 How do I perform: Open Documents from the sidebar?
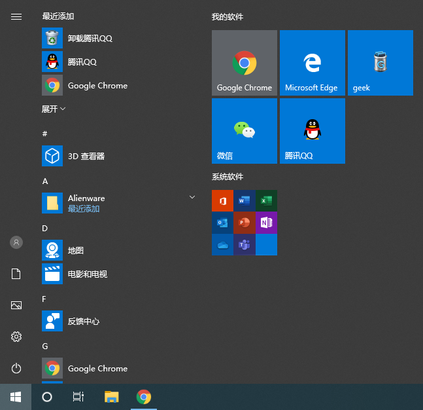tap(16, 274)
